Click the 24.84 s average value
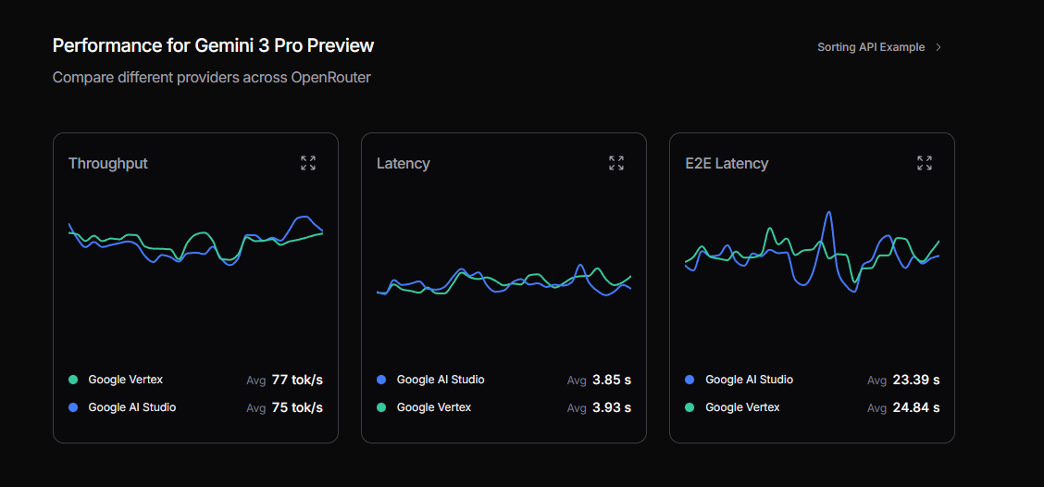The image size is (1044, 487). (x=916, y=407)
